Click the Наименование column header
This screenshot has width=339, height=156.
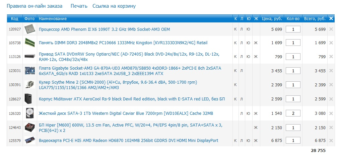53,19
